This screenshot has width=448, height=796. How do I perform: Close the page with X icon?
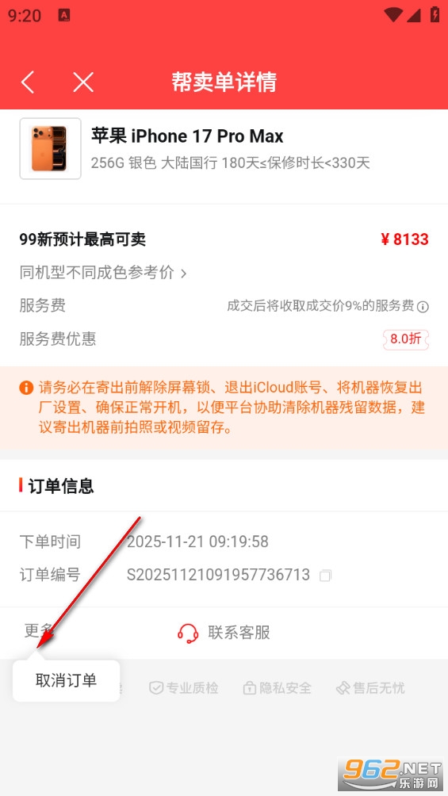coord(82,82)
